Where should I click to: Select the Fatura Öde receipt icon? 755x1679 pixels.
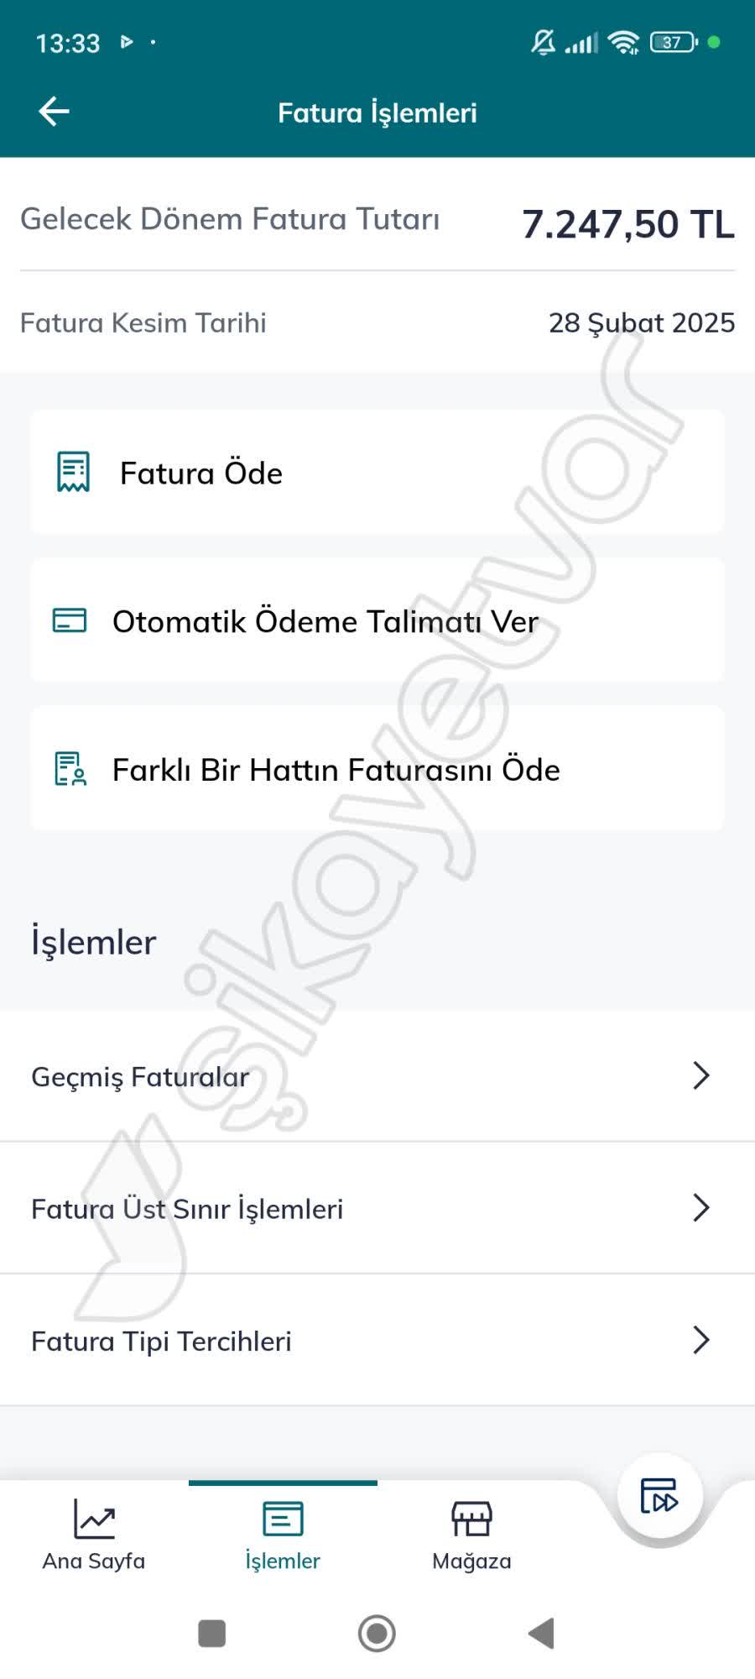point(71,472)
